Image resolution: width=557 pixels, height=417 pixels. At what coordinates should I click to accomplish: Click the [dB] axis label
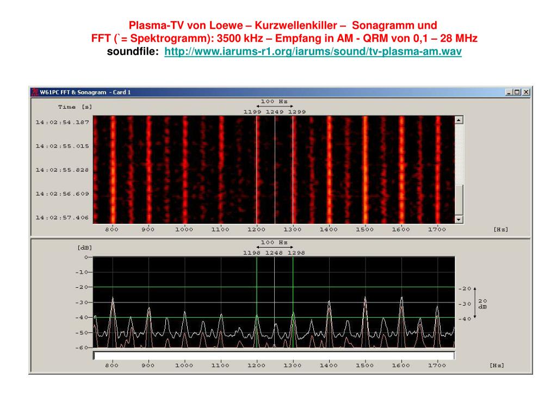84,248
